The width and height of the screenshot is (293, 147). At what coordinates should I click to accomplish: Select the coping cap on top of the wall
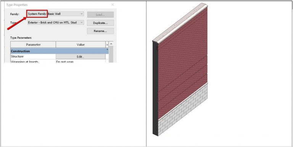point(180,23)
